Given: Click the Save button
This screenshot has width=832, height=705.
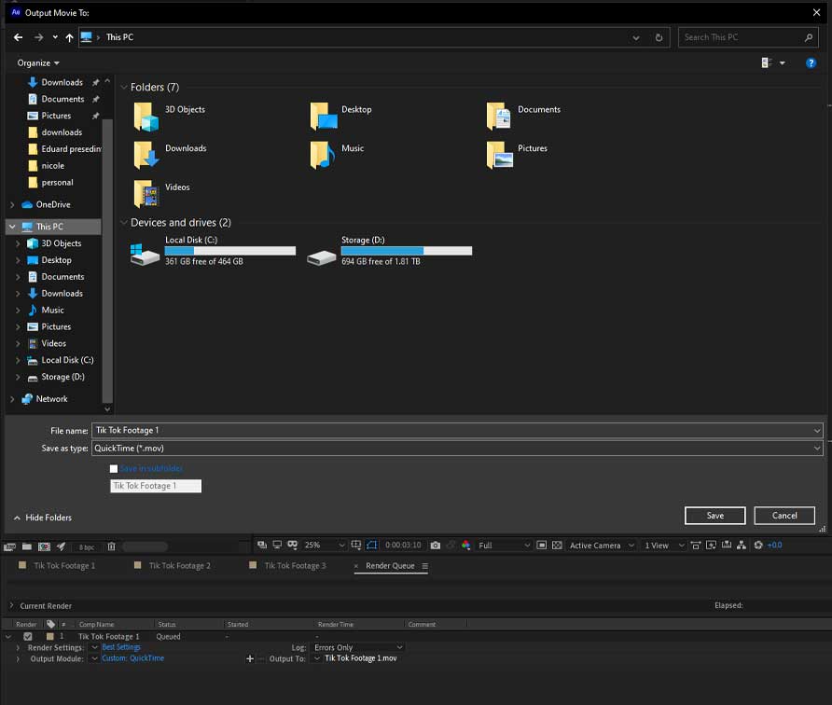Looking at the screenshot, I should click(x=714, y=516).
